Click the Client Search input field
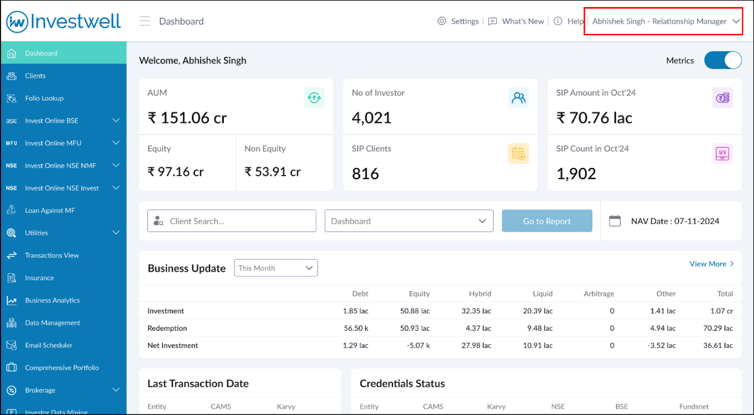The width and height of the screenshot is (754, 415). pyautogui.click(x=232, y=221)
